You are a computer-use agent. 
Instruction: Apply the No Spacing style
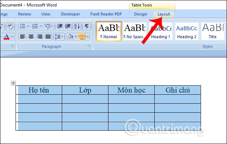[x=134, y=31]
